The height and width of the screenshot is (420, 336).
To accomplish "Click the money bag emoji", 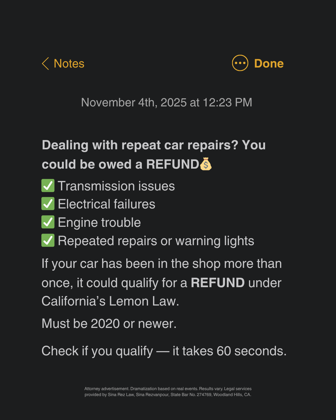I will tap(206, 164).
